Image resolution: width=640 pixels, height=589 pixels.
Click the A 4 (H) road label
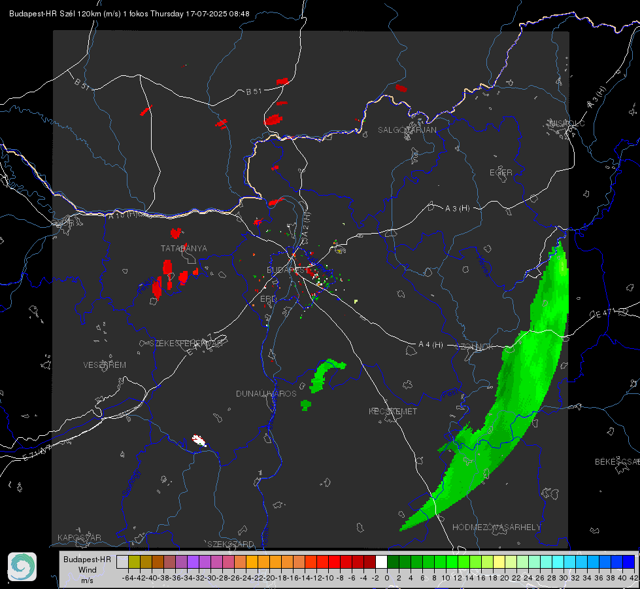coord(431,345)
